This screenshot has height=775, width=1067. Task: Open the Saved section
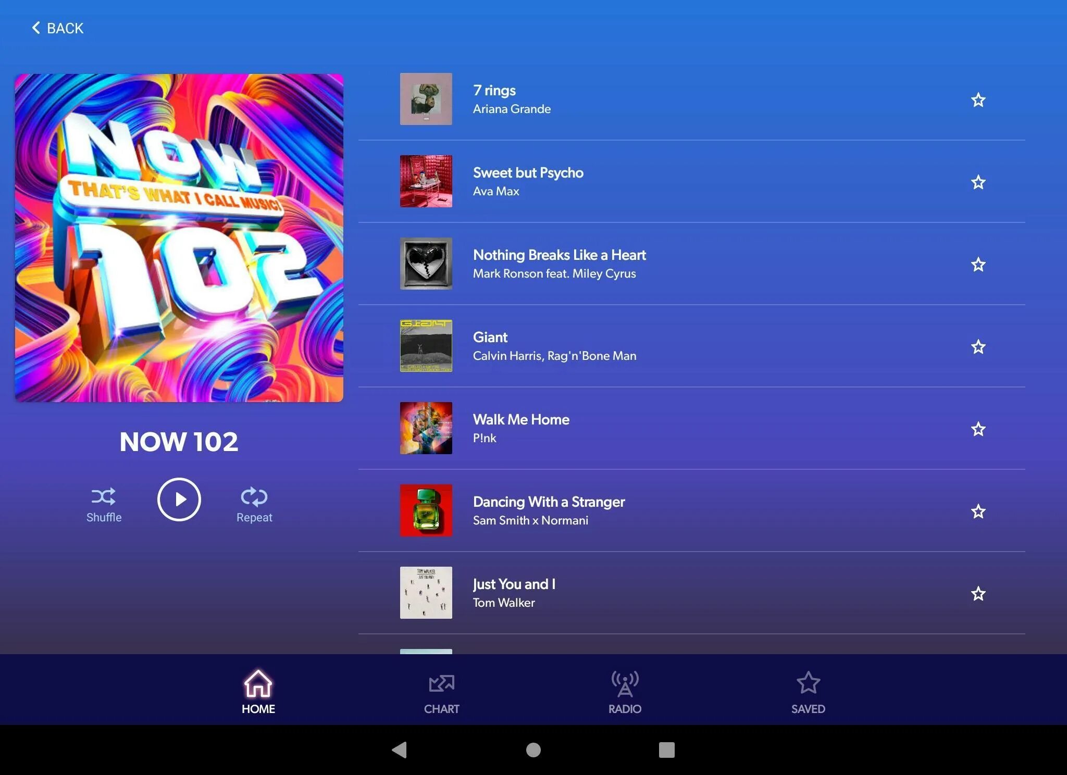807,691
